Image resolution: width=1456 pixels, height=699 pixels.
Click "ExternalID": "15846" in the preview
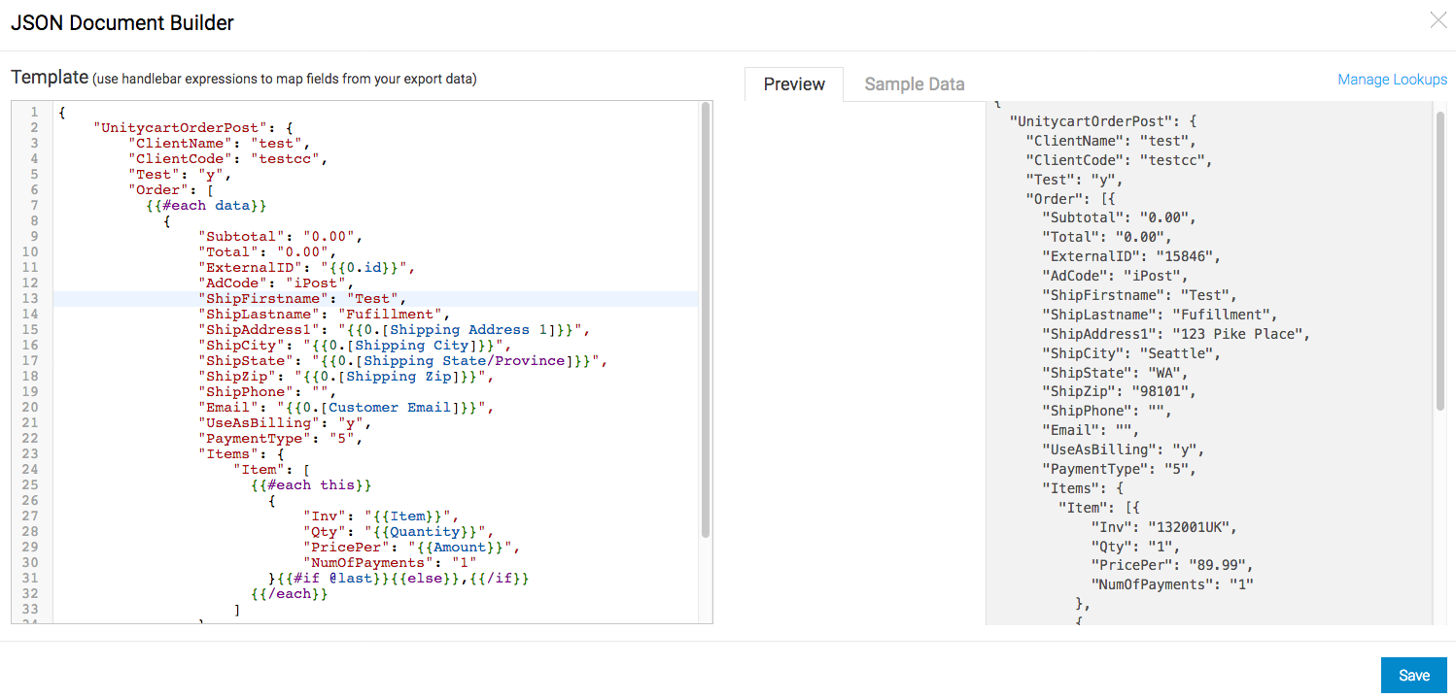[x=1130, y=256]
